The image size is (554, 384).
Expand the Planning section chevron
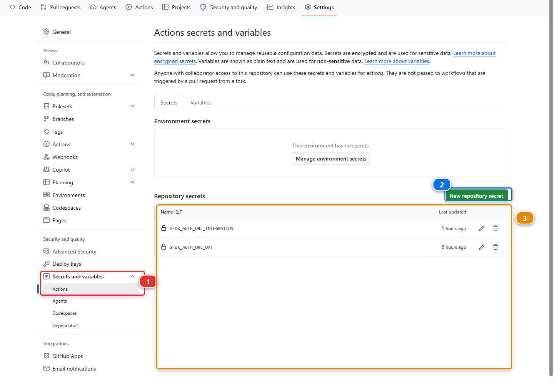tap(133, 182)
